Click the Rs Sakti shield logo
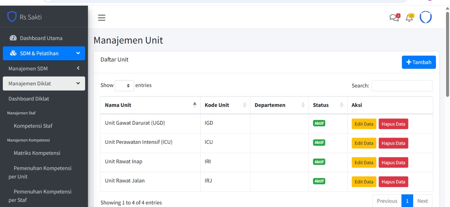This screenshot has height=207, width=450. 12,17
